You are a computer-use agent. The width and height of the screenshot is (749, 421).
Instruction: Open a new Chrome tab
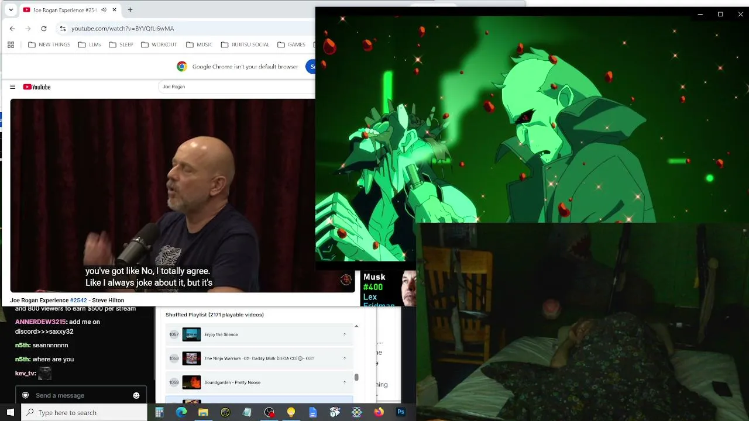(x=130, y=10)
